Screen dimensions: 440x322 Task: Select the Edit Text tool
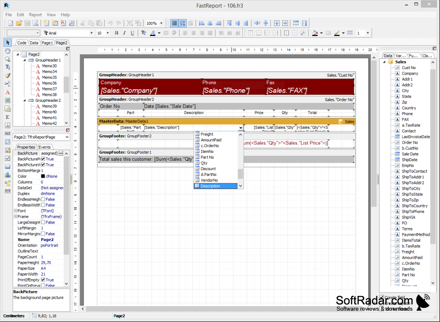coord(8,67)
